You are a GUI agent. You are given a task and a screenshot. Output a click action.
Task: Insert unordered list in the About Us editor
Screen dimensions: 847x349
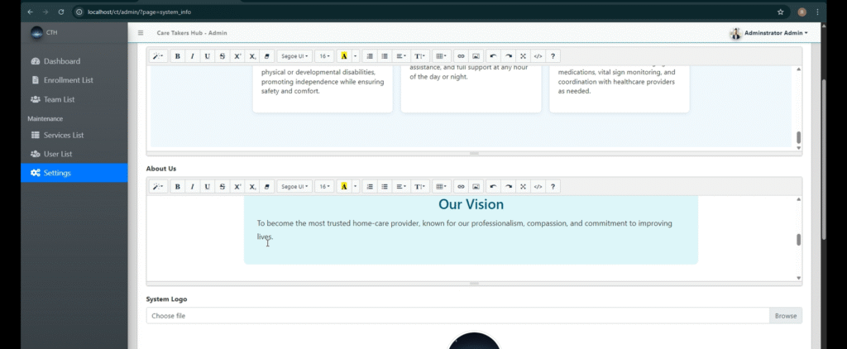385,186
